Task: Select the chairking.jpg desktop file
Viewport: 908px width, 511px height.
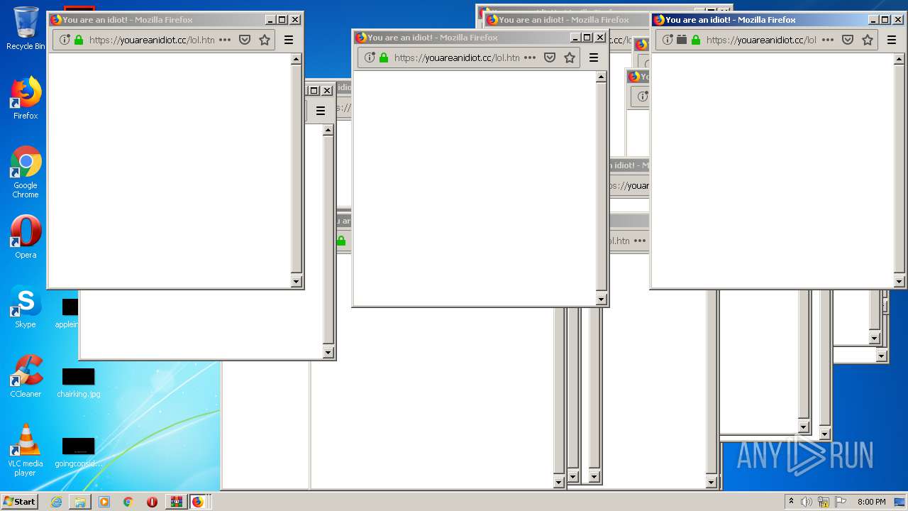Action: coord(78,383)
